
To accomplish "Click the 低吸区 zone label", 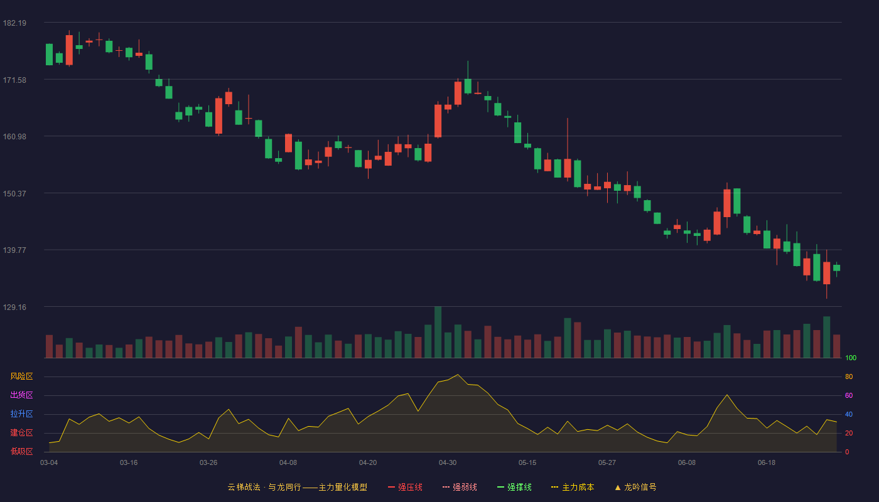I will point(21,452).
